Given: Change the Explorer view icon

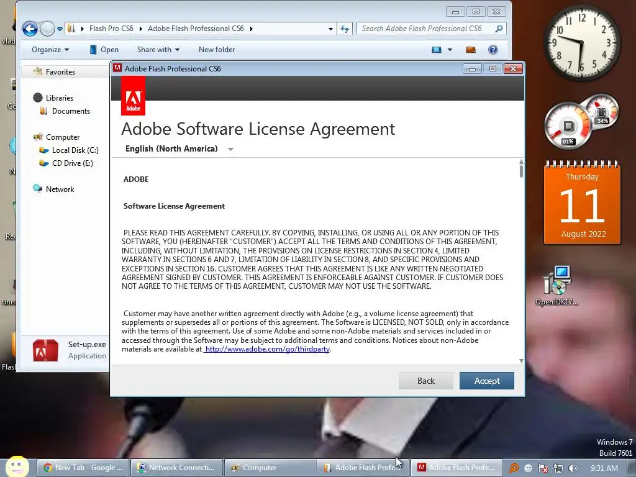Looking at the screenshot, I should click(437, 50).
